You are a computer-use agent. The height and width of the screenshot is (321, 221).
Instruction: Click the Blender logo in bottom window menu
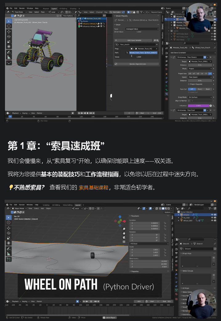(7, 205)
